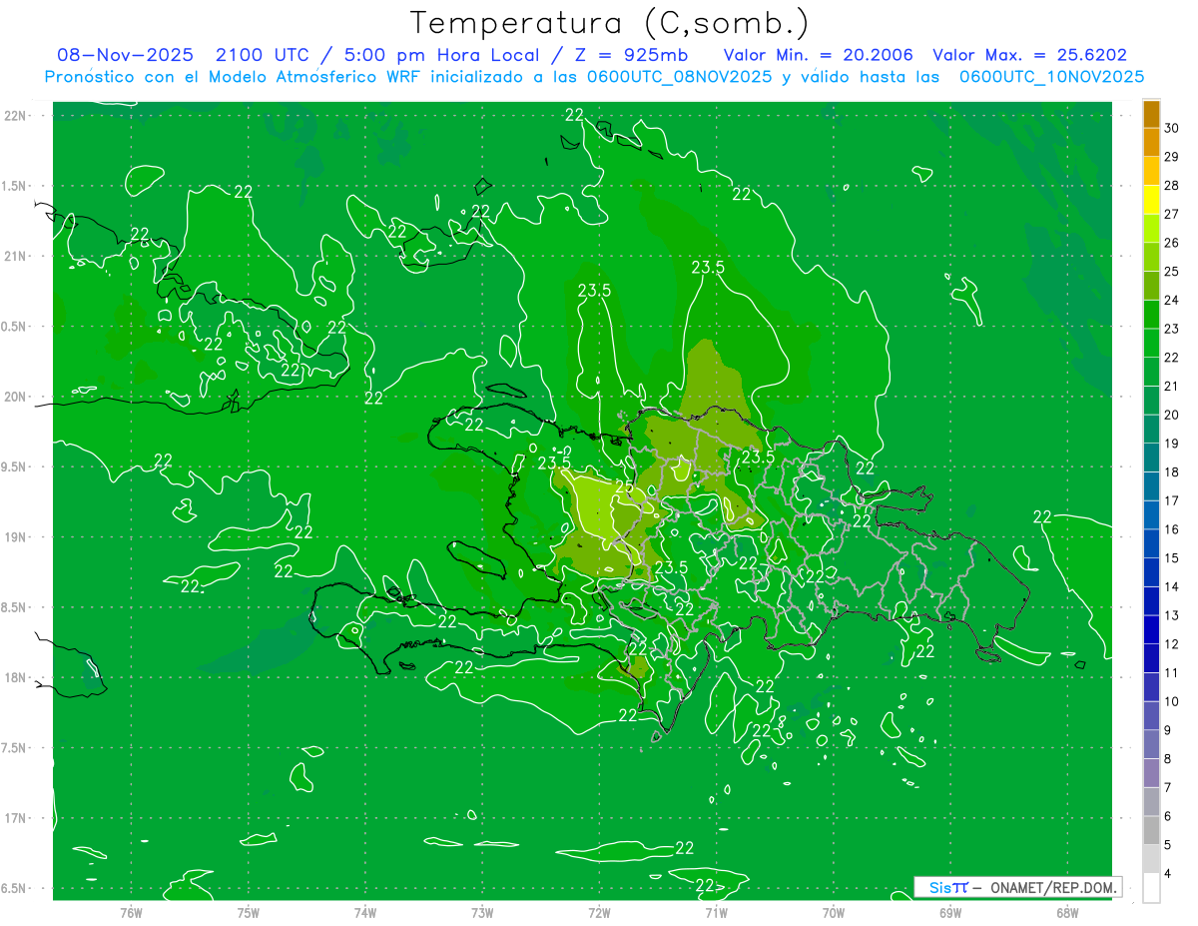This screenshot has height=926, width=1198.
Task: Click the legend value 28
Action: click(1172, 185)
